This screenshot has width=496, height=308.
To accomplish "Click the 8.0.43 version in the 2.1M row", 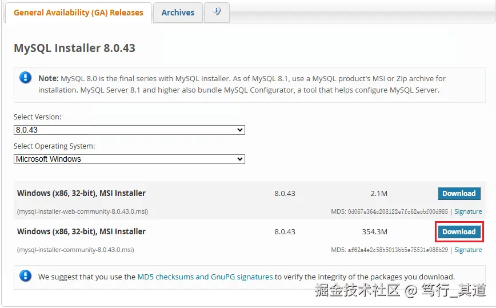I will (x=285, y=194).
